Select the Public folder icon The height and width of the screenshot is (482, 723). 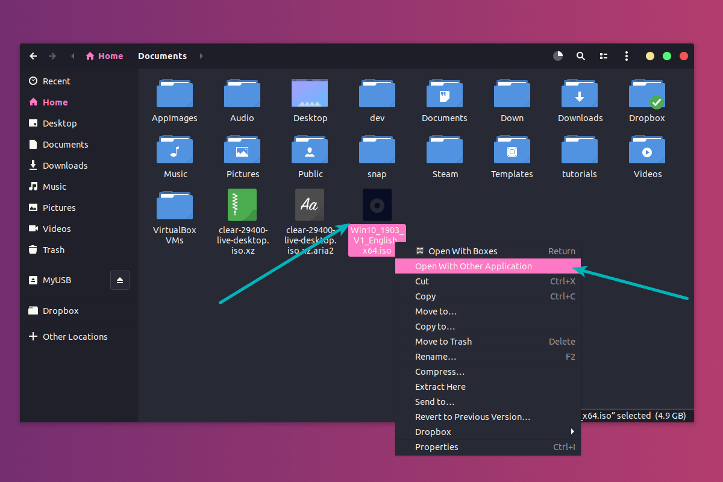(310, 149)
